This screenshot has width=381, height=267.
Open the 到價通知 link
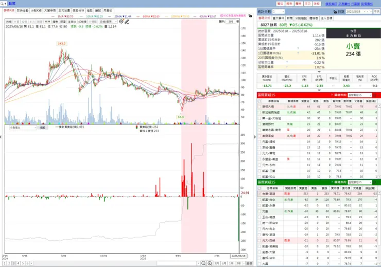click(367, 4)
